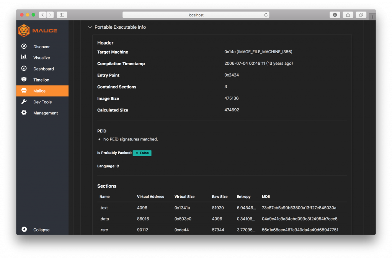Click the .data MD5 hash 04a9c41c3a84...
The height and width of the screenshot is (258, 392).
[x=299, y=219]
